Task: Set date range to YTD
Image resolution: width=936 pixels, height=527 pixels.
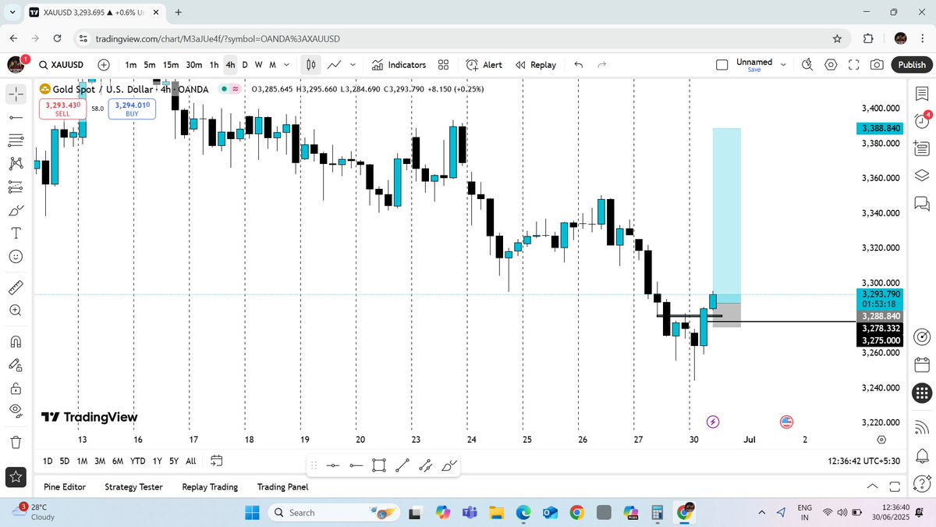Action: pyautogui.click(x=137, y=461)
